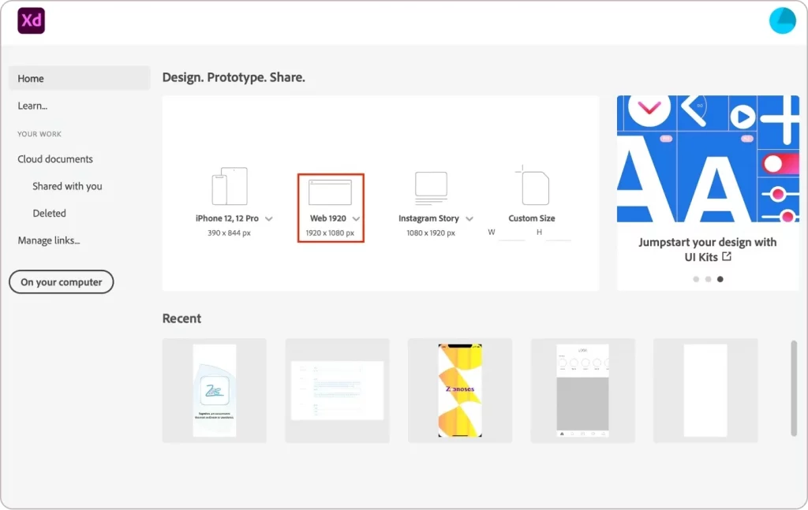The image size is (808, 510).
Task: Go to Home in the sidebar
Action: tap(80, 78)
